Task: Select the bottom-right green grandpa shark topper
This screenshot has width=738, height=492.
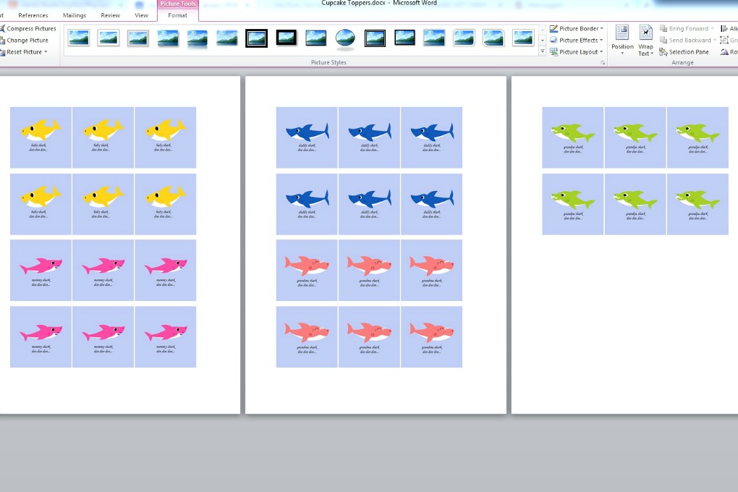Action: click(697, 204)
